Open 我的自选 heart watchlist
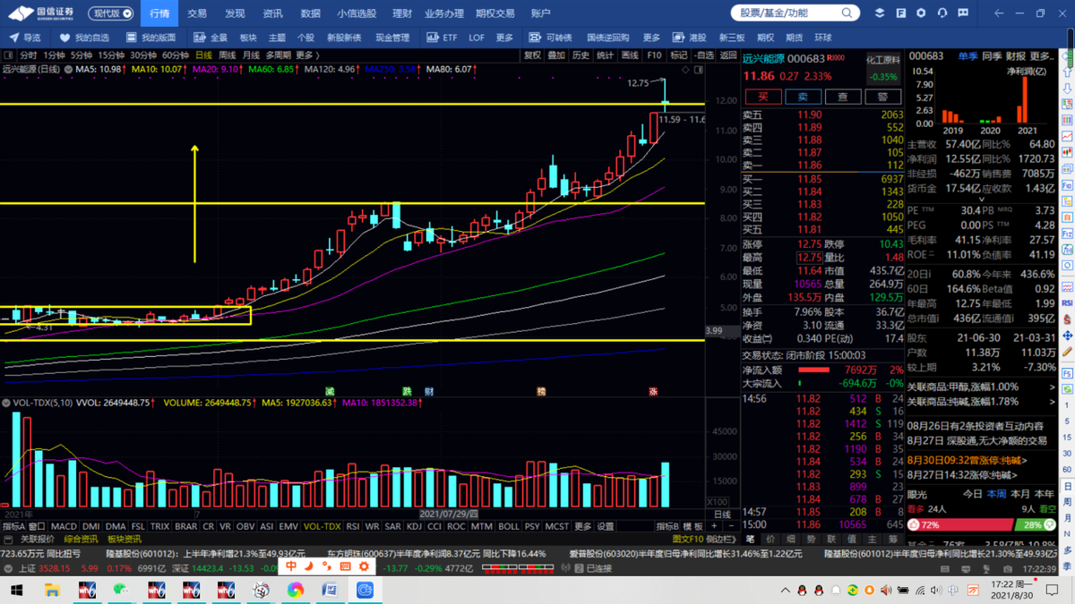The width and height of the screenshot is (1075, 604). pyautogui.click(x=84, y=38)
